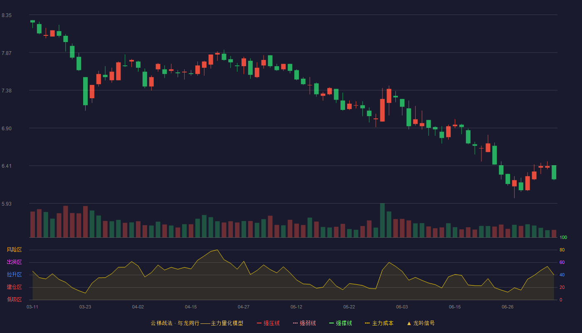Click the green line icon beside 强撑线
Screen dimensions: 582x333
(332, 323)
